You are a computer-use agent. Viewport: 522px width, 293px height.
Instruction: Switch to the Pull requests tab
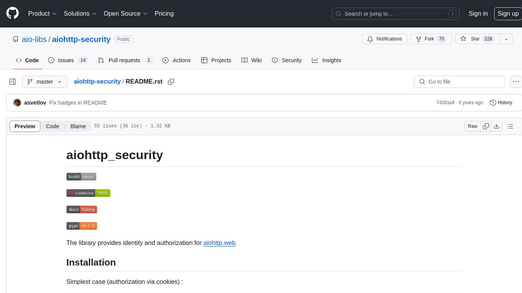[125, 60]
